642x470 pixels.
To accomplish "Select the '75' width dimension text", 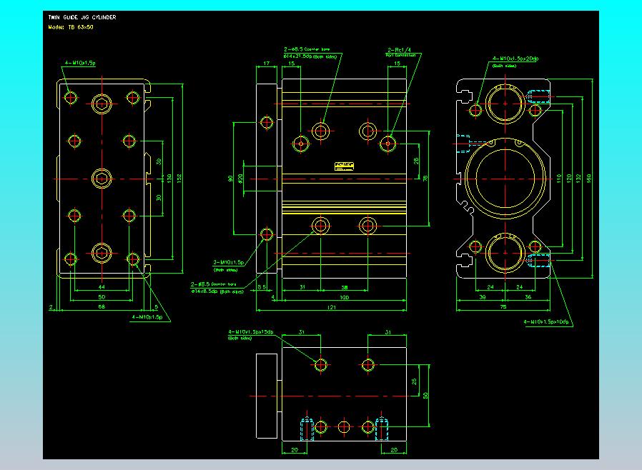I will coord(503,307).
